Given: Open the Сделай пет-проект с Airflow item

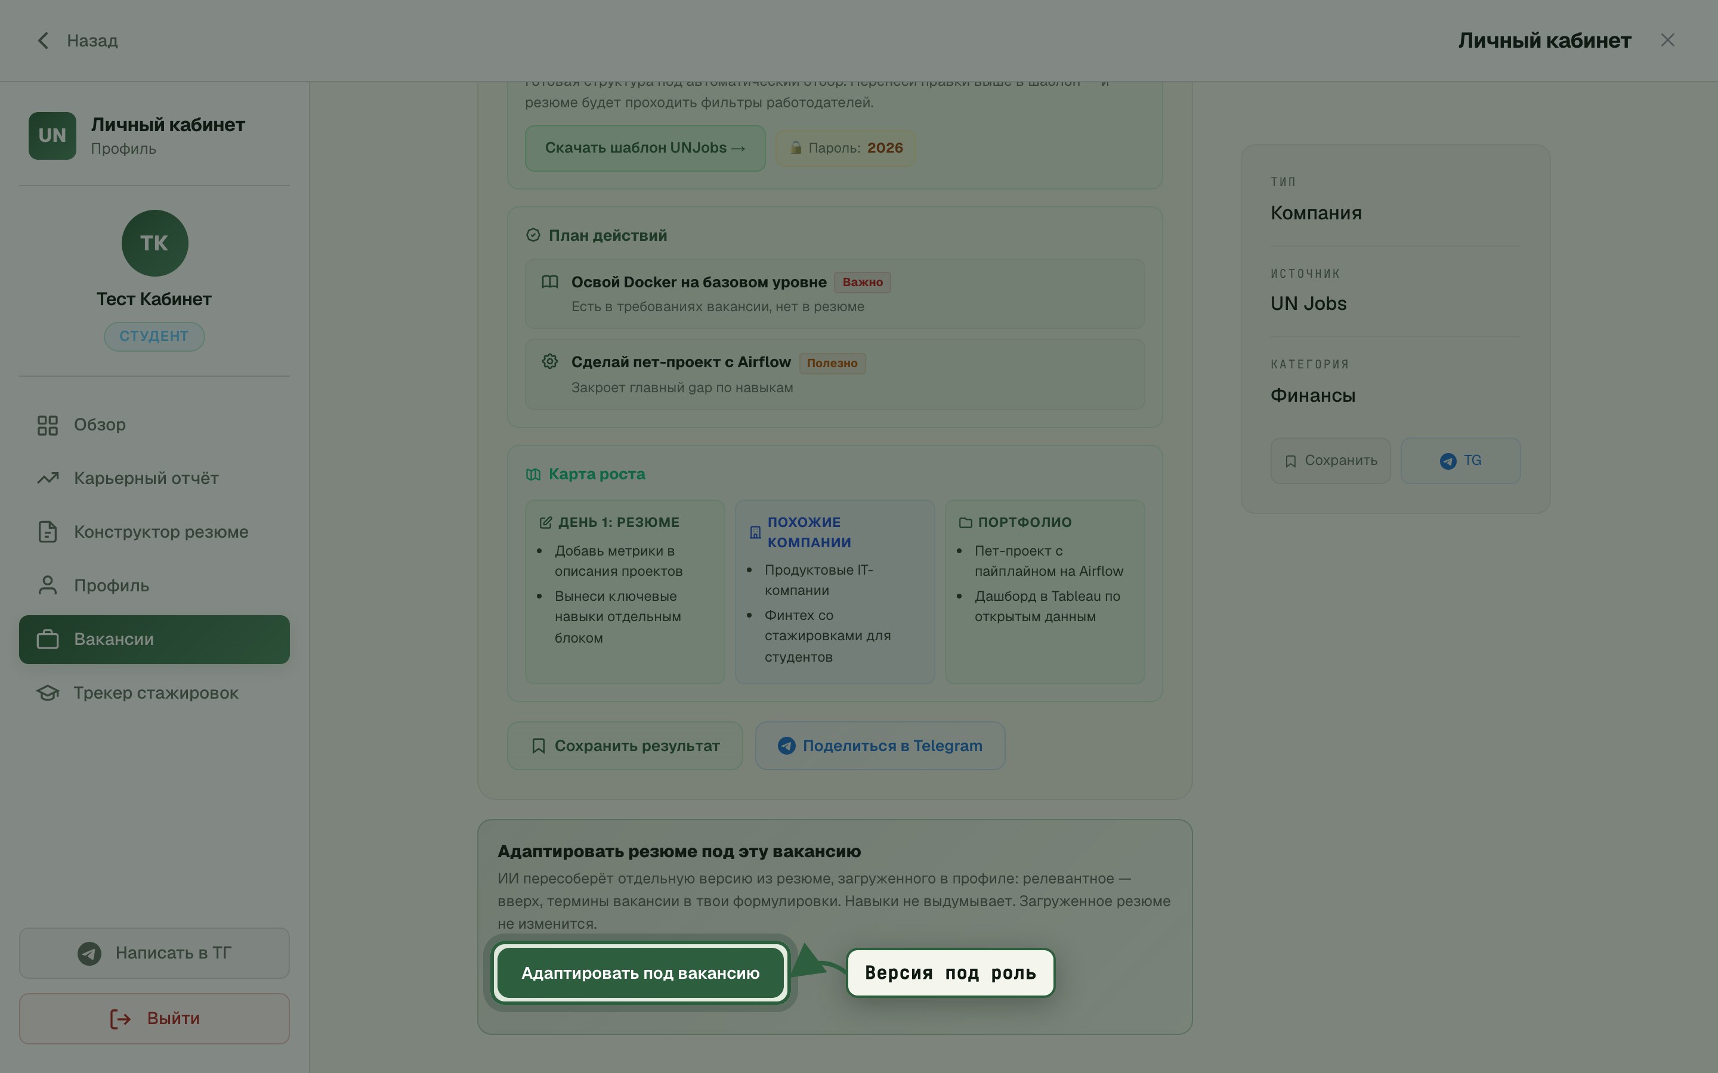Looking at the screenshot, I should [834, 374].
